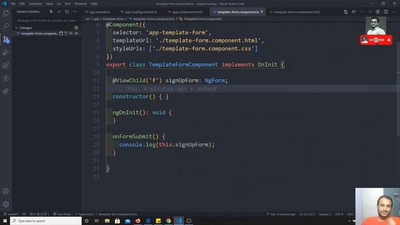Open the View menu
Image resolution: width=400 pixels, height=225 pixels.
49,4
